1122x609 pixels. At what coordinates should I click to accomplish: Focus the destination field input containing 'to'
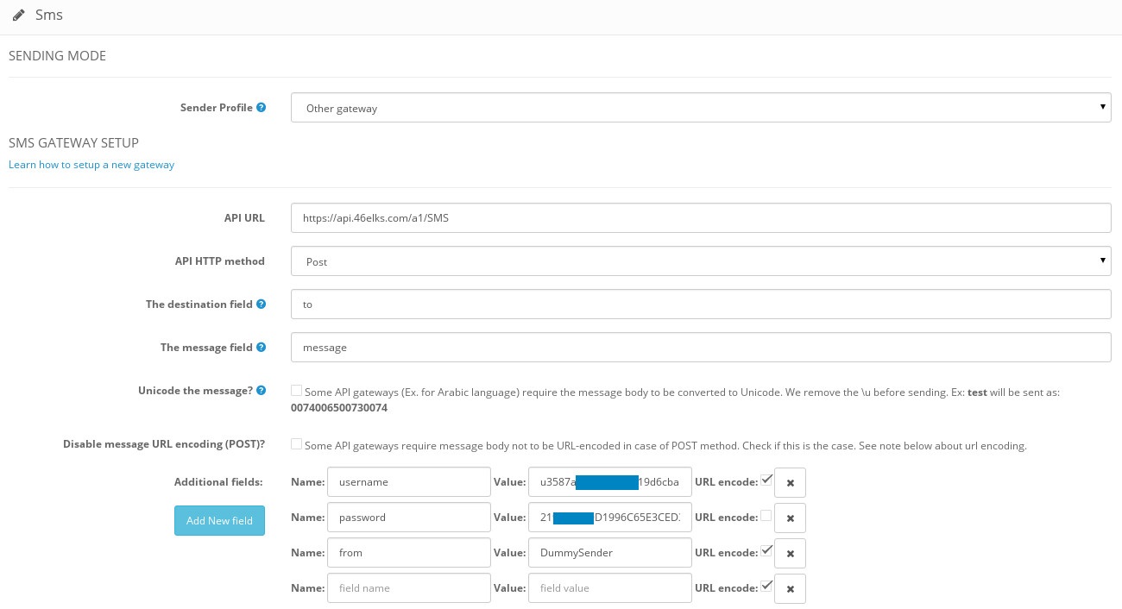[x=700, y=304]
